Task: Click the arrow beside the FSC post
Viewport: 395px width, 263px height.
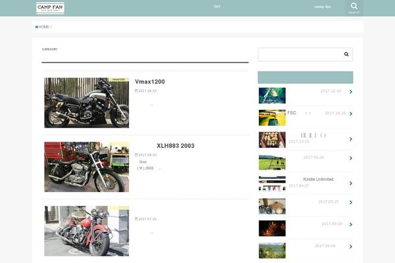Action: pyautogui.click(x=351, y=114)
